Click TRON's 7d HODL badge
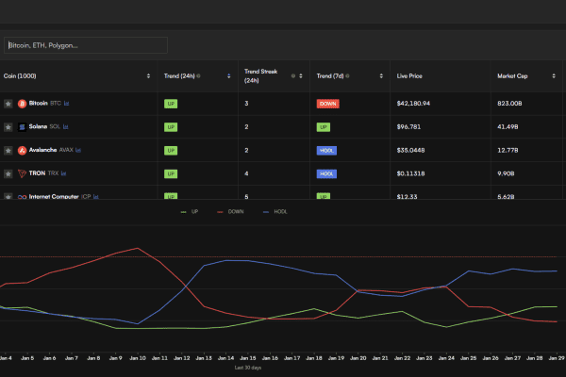 (326, 173)
